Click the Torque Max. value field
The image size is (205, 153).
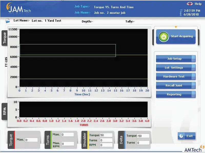(x=32, y=140)
